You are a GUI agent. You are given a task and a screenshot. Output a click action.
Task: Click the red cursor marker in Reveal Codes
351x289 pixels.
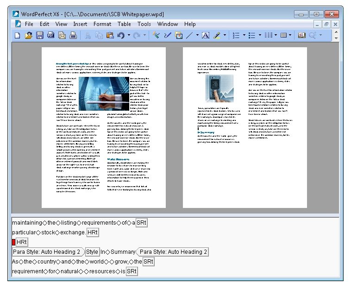pyautogui.click(x=13, y=242)
